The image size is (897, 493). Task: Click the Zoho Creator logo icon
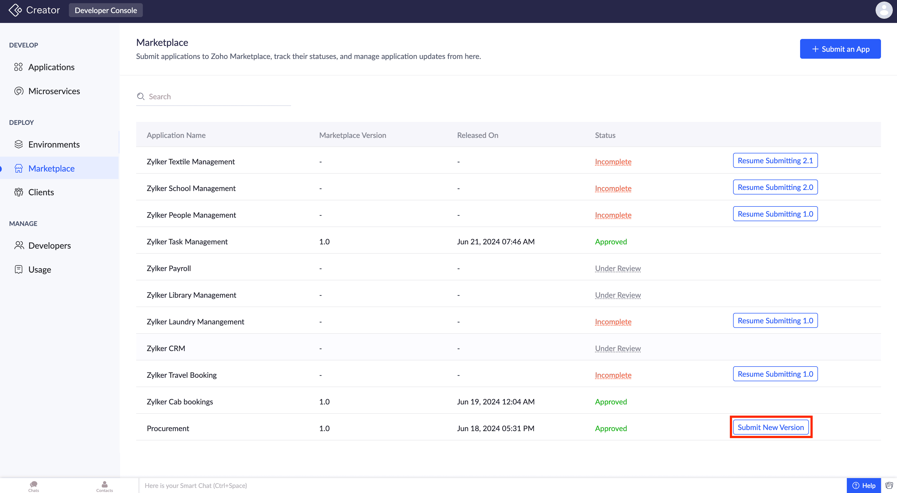[x=15, y=10]
